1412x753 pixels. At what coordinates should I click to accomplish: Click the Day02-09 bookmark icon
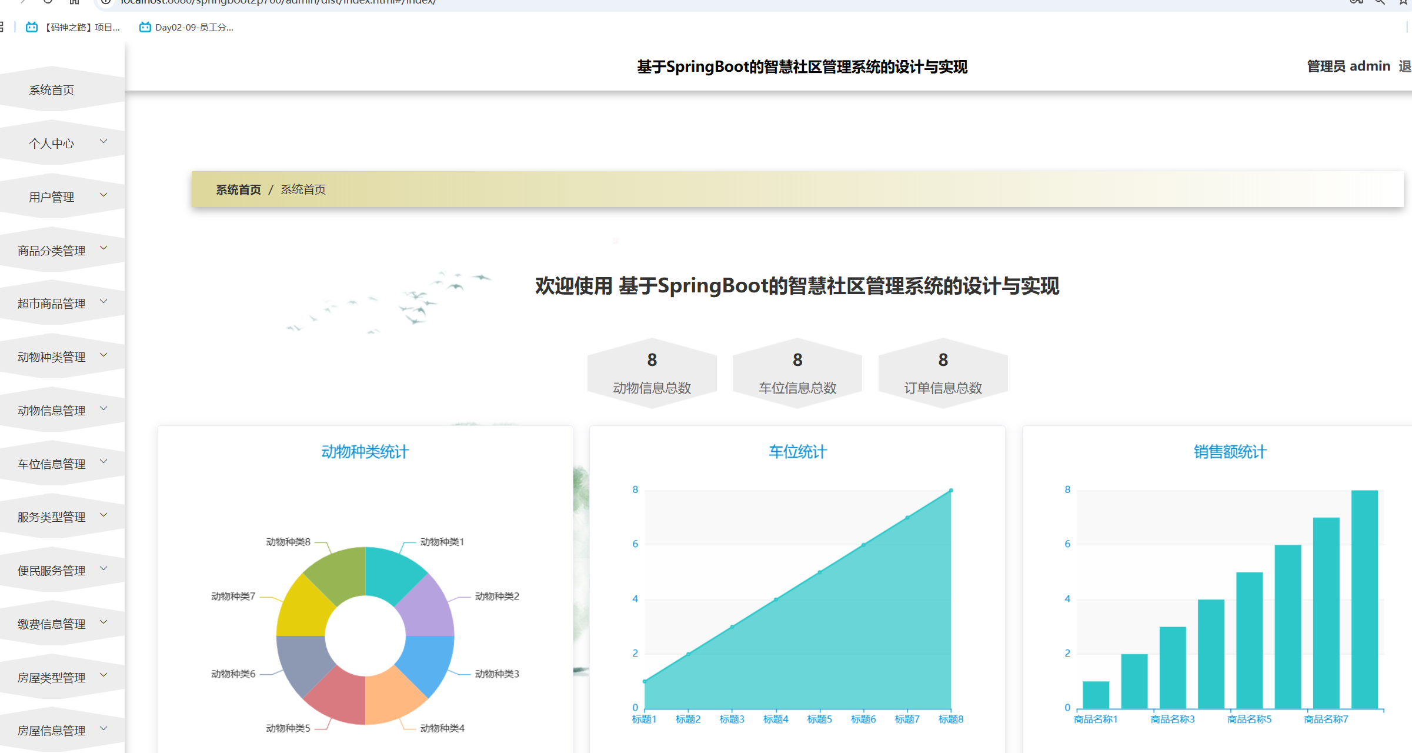point(145,27)
